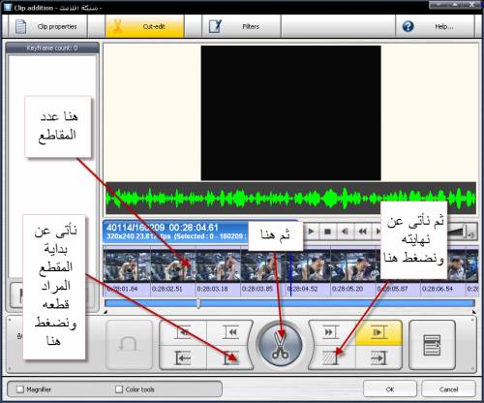Jump to next keyframe icon
The image size is (484, 403).
coord(329,332)
